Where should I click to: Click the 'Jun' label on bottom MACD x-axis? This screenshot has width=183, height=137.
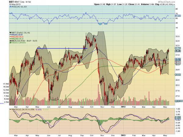coord(48,135)
